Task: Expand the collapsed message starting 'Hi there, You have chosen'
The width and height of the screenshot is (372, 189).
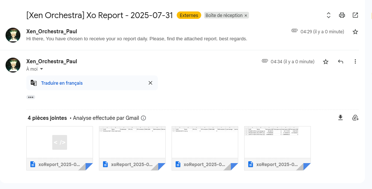Action: (137, 38)
